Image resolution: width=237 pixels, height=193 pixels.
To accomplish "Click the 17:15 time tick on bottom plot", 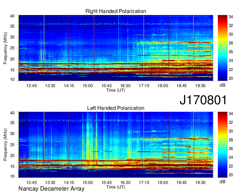I will click(x=144, y=183).
